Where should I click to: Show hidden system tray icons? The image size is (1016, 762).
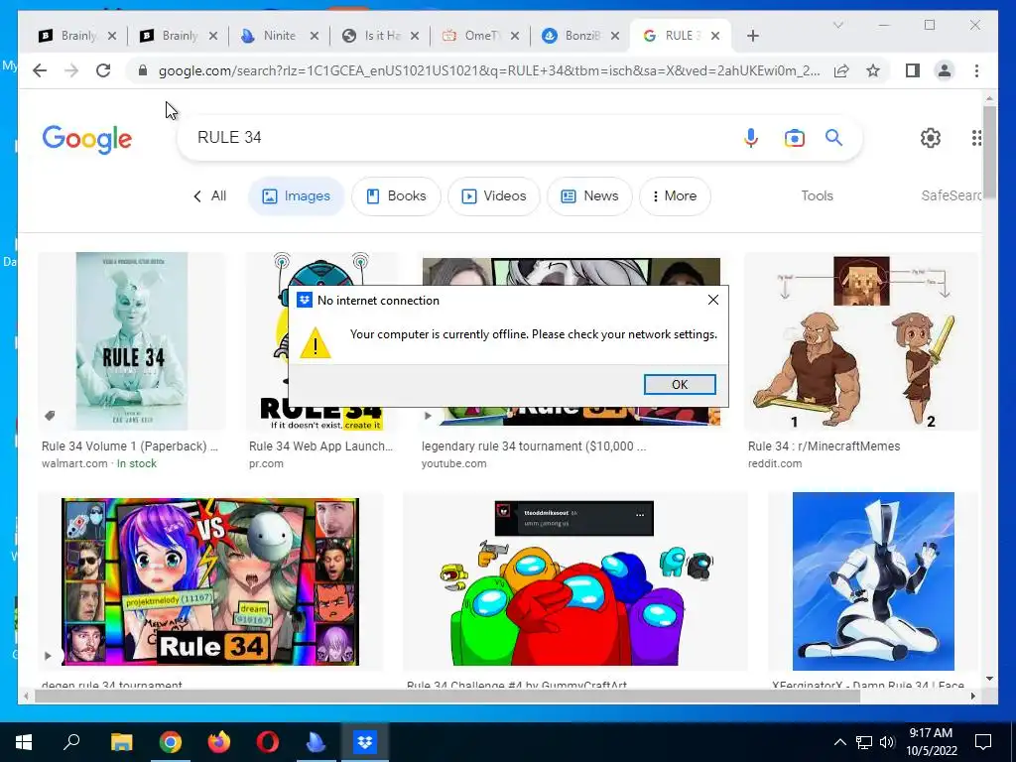click(x=839, y=742)
